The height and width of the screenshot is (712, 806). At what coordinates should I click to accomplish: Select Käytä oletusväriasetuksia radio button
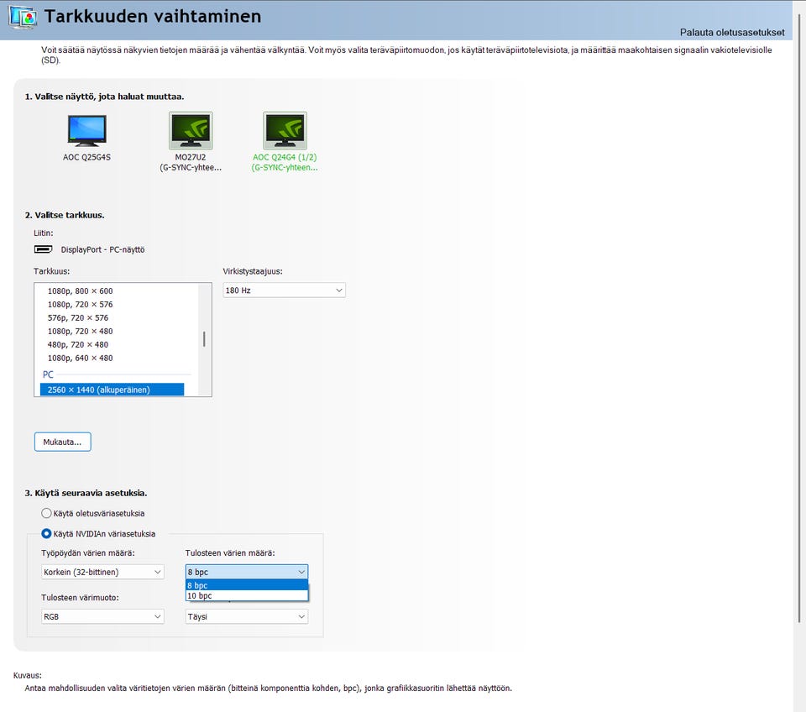pos(46,513)
